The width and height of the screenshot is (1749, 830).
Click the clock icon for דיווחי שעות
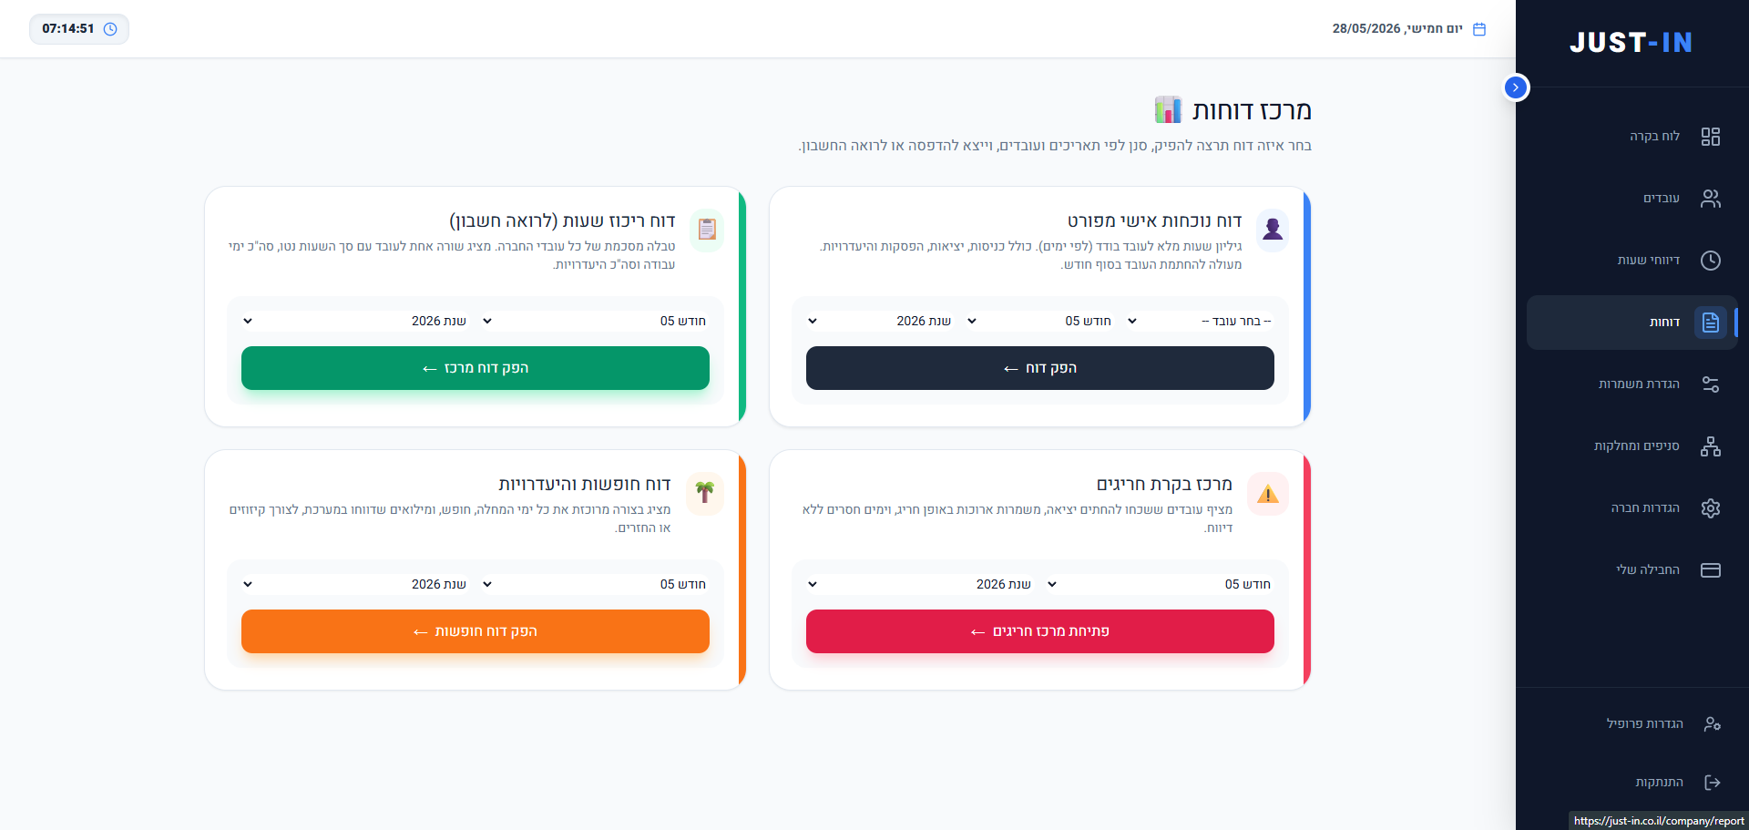click(1710, 261)
